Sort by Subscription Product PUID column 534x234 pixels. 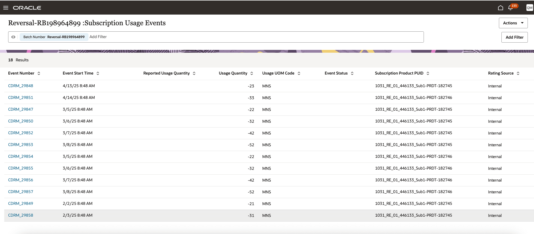point(428,73)
